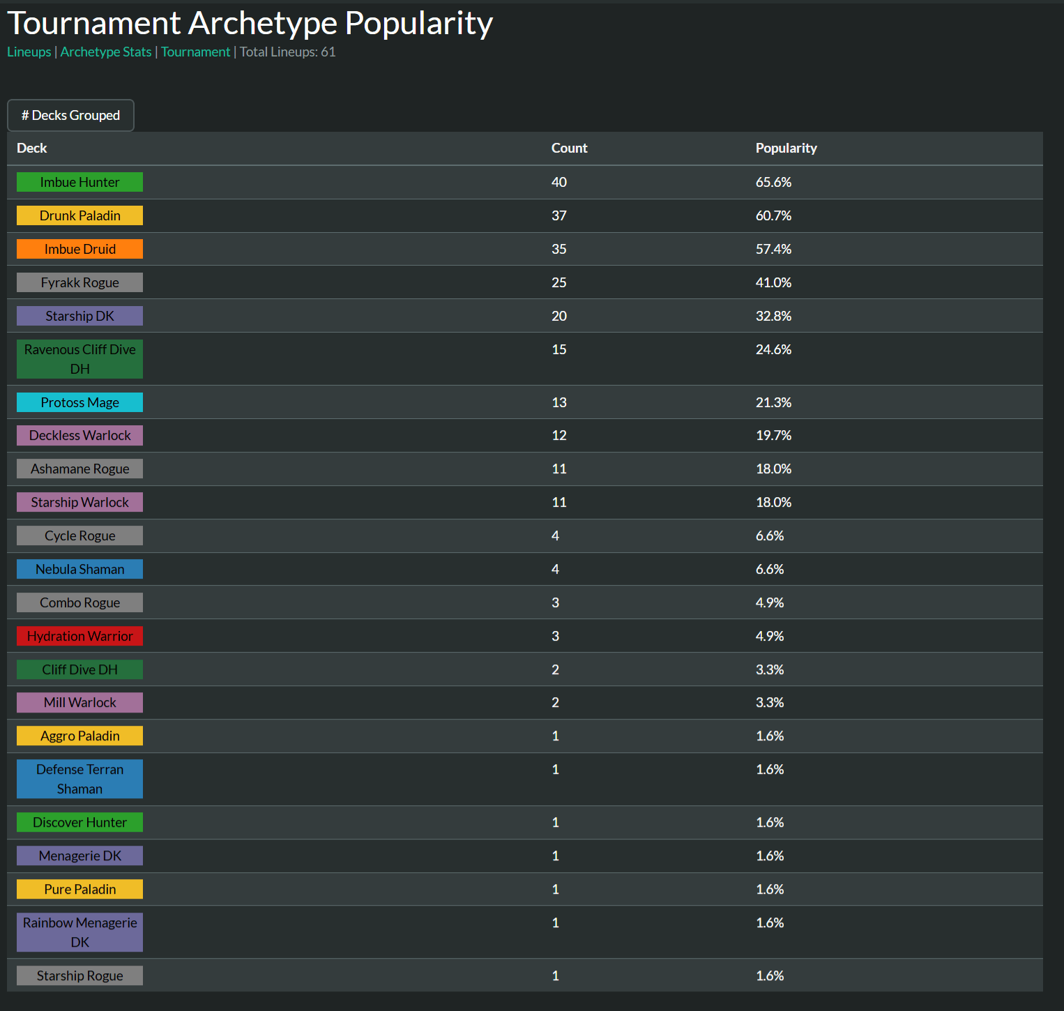
Task: Go to Archetype Stats page
Action: pos(106,52)
